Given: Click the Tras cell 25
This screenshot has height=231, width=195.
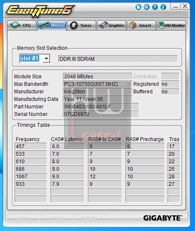Looking at the screenshot, I should [174, 169].
